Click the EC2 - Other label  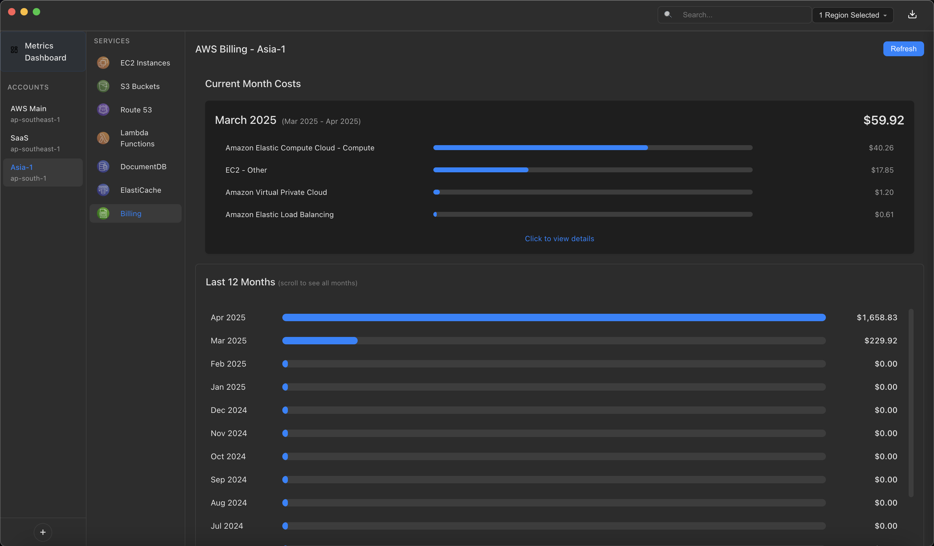pyautogui.click(x=246, y=170)
